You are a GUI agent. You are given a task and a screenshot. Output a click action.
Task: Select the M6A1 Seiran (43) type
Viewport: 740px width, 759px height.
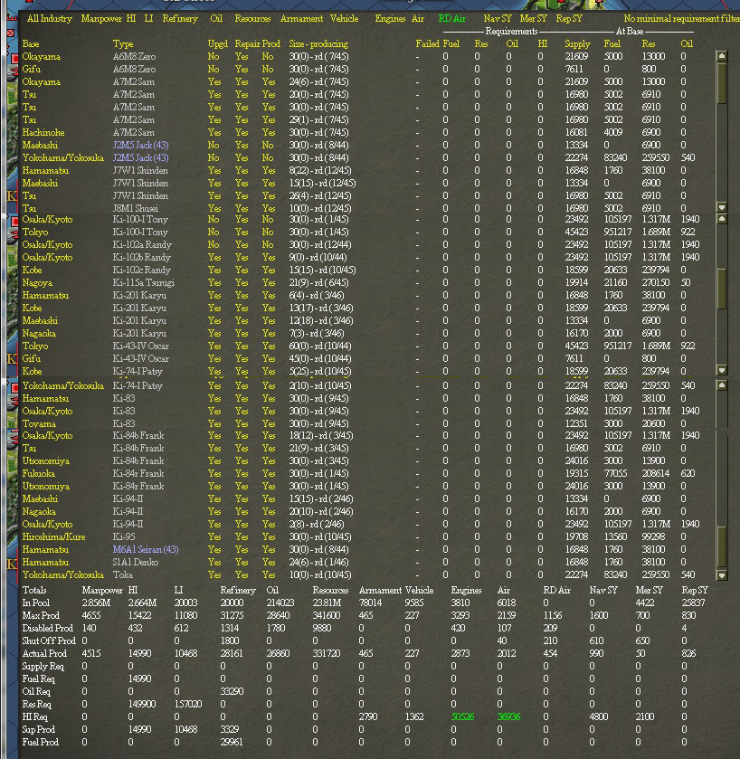pos(145,549)
